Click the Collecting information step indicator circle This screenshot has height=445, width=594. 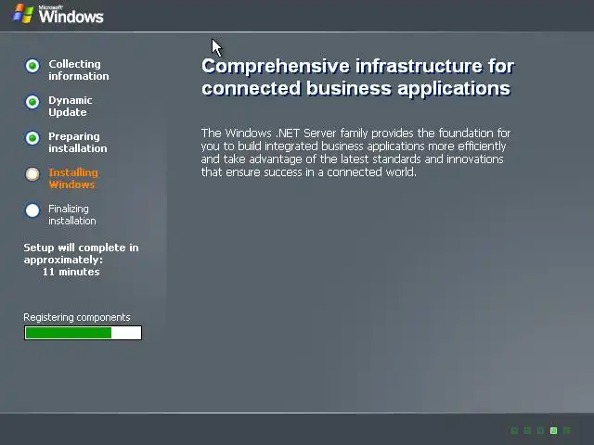point(32,66)
